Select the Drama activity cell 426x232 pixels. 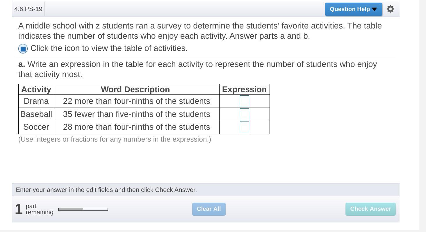pyautogui.click(x=36, y=101)
